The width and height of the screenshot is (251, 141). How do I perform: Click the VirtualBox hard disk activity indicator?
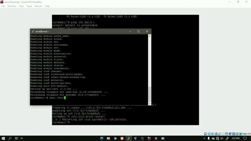(205, 134)
